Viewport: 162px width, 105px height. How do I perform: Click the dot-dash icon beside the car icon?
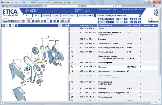112,22
